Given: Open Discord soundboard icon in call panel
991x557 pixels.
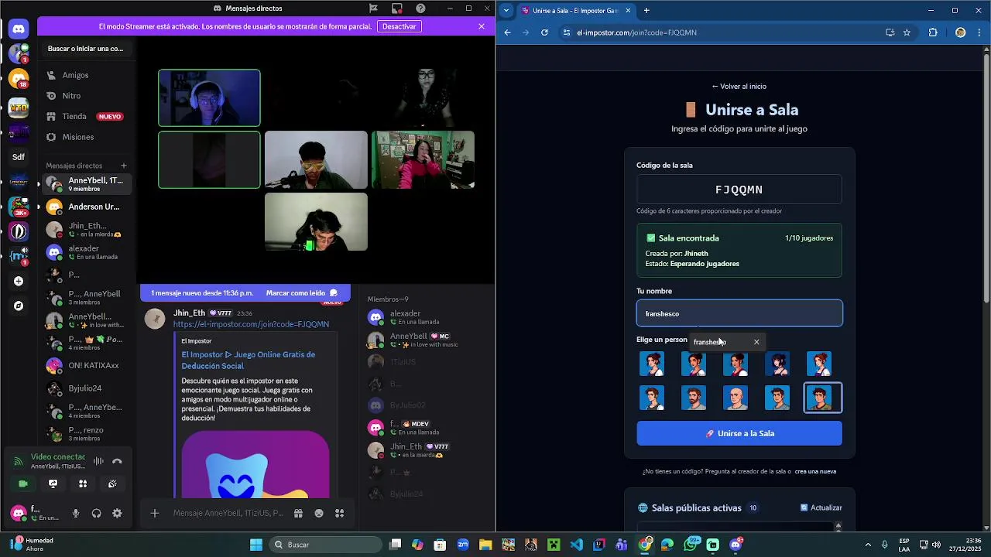Looking at the screenshot, I should pyautogui.click(x=112, y=484).
